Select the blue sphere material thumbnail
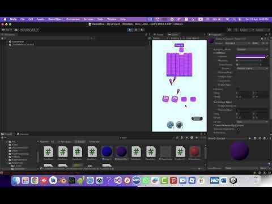Image resolution: width=272 pixels, height=204 pixels. [x=107, y=151]
